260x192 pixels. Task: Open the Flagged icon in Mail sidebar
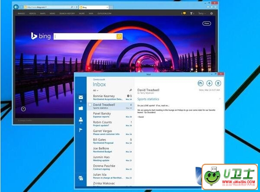80,130
